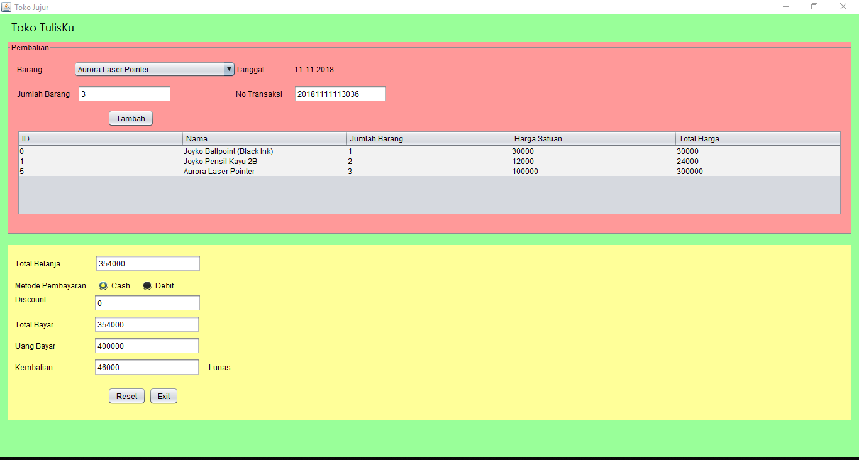Focus the Uang Bayar field
The image size is (859, 460).
coord(147,346)
